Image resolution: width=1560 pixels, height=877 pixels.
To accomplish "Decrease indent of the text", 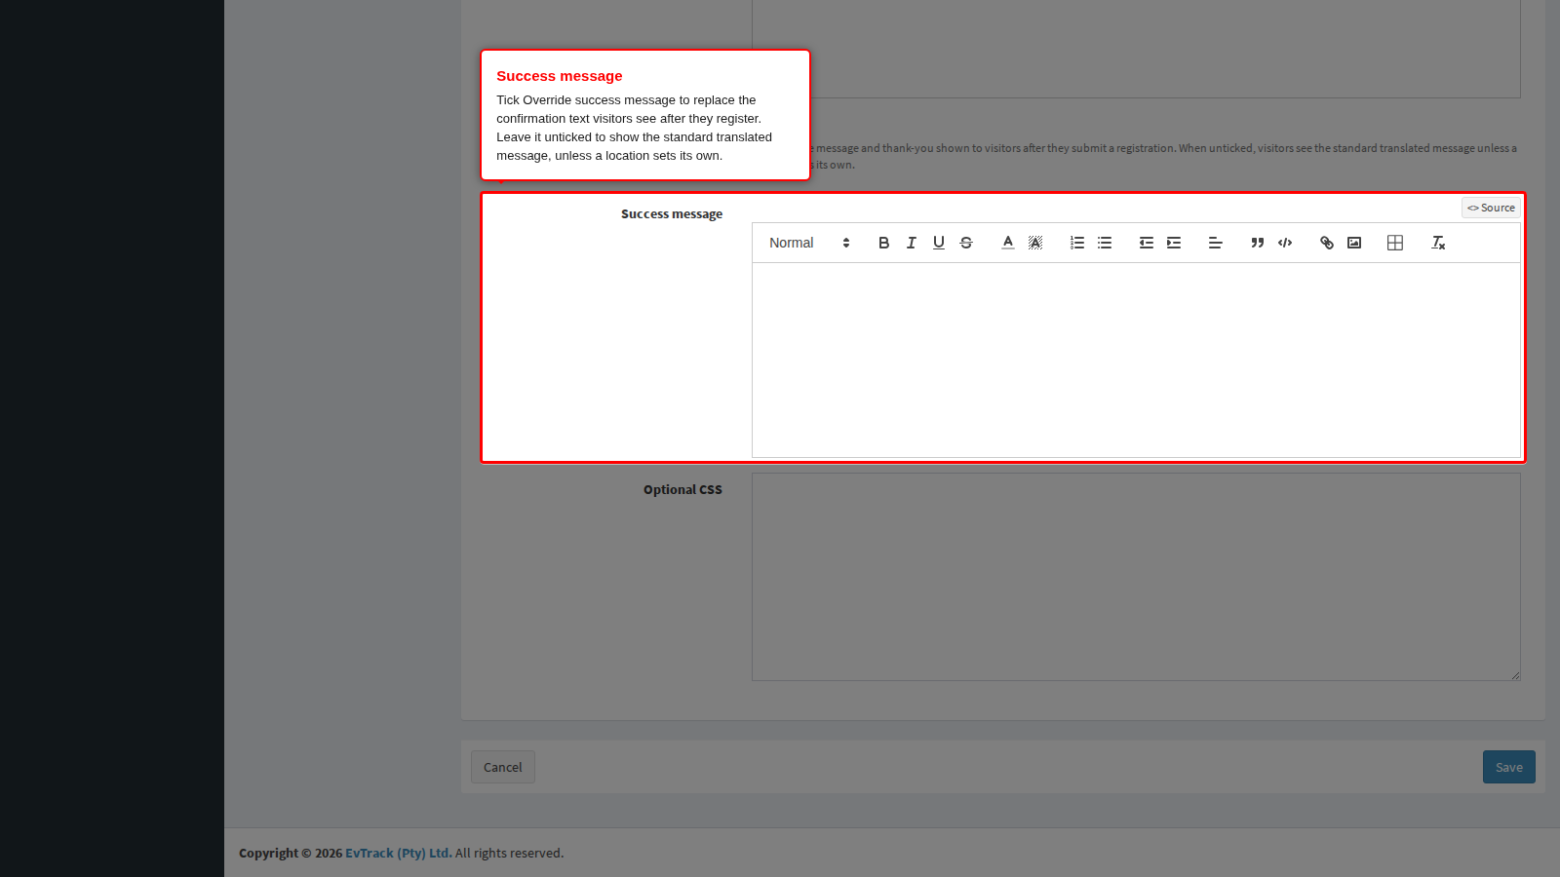I will (x=1146, y=243).
